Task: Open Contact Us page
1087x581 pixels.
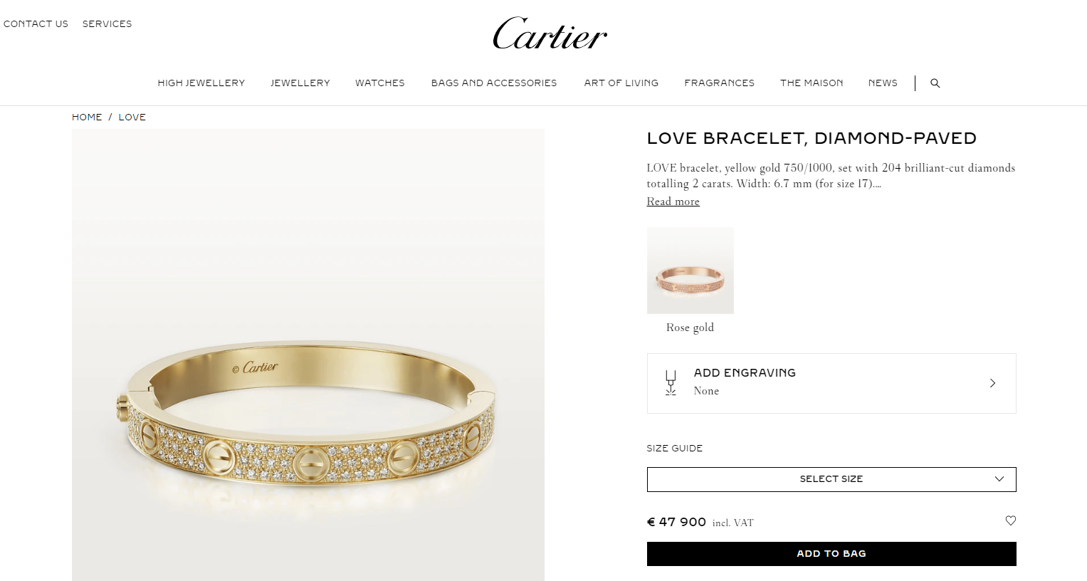Action: coord(36,24)
